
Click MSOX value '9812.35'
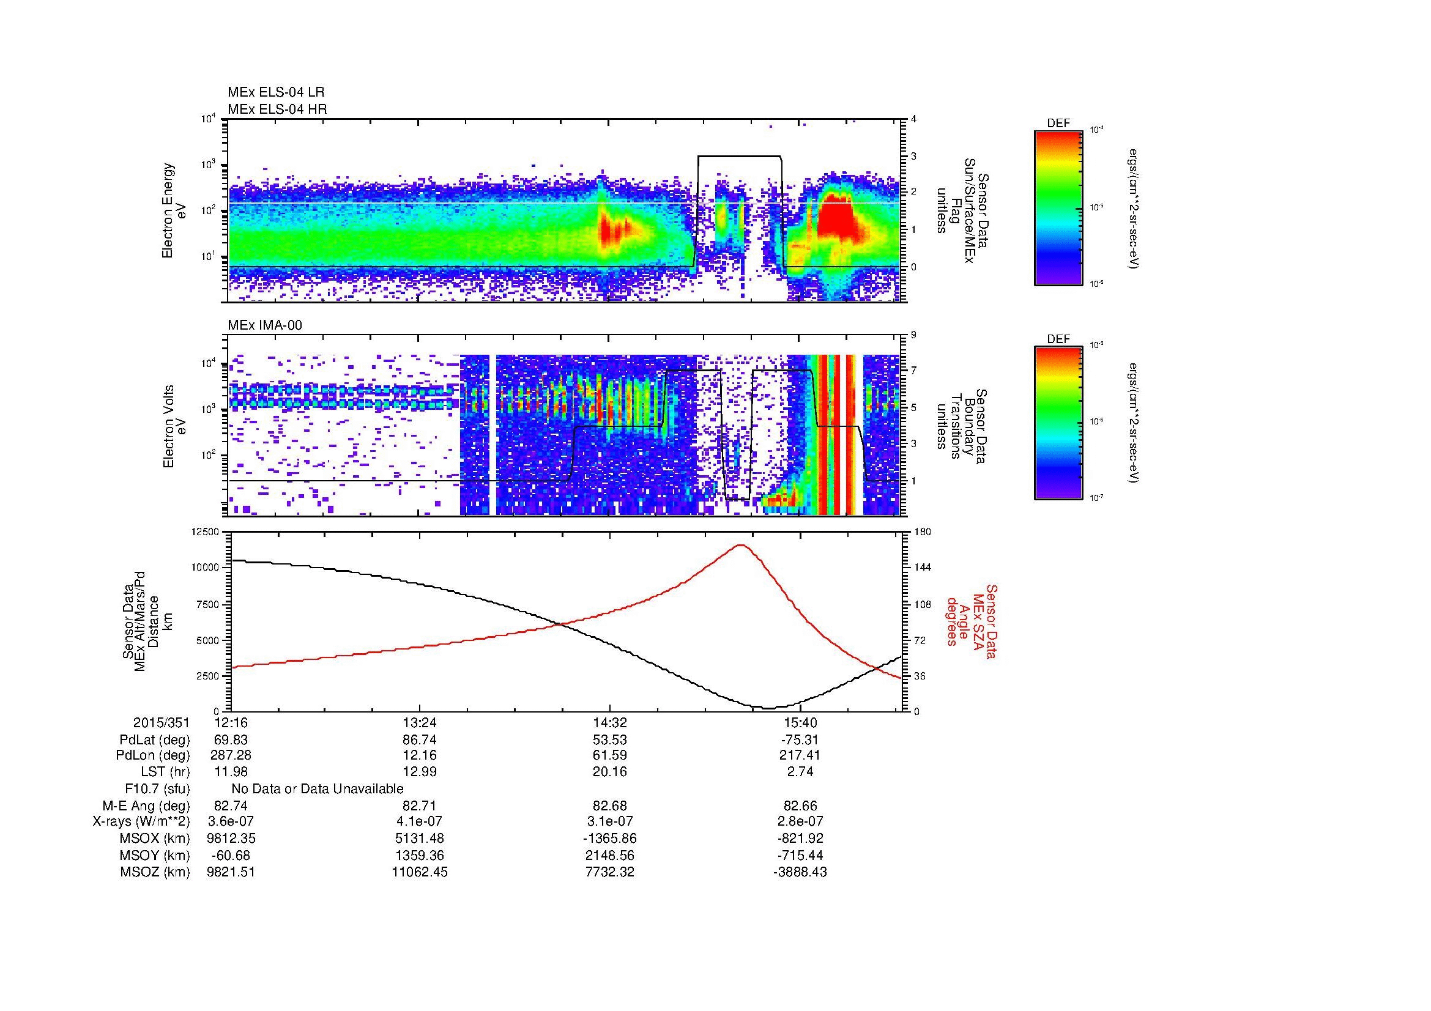click(x=231, y=839)
